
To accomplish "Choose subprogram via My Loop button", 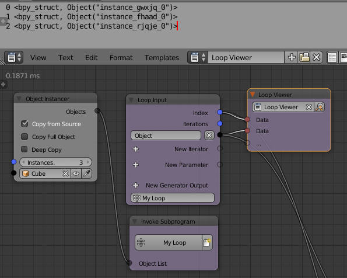I will 169,242.
